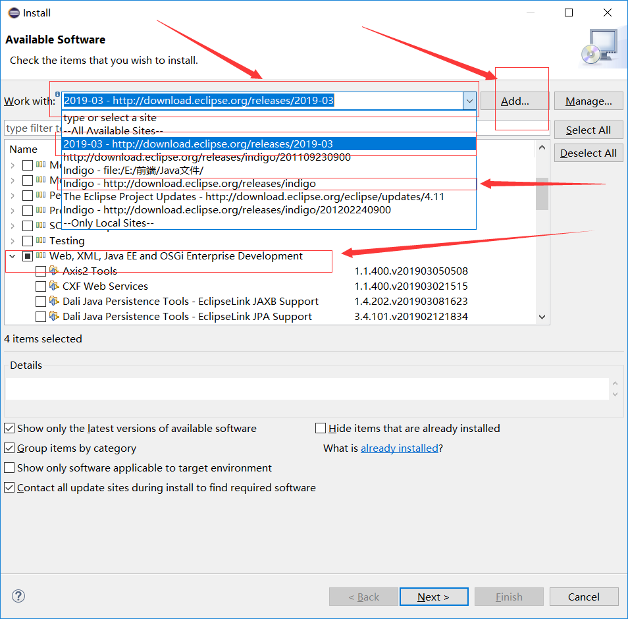This screenshot has height=619, width=628.
Task: Click the Next > button
Action: click(434, 597)
